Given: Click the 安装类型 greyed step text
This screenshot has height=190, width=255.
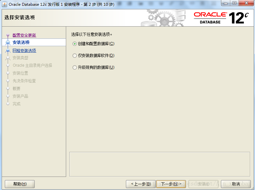Looking at the screenshot, I should [x=20, y=58].
